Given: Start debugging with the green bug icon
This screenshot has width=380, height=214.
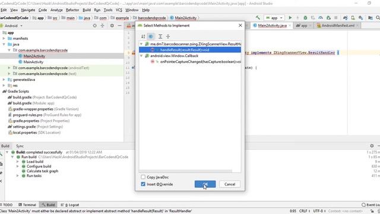Looking at the screenshot, I should (305, 18).
